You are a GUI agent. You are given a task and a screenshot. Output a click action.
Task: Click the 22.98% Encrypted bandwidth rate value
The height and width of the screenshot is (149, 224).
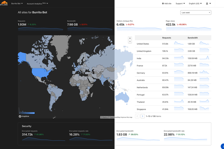point(169,134)
